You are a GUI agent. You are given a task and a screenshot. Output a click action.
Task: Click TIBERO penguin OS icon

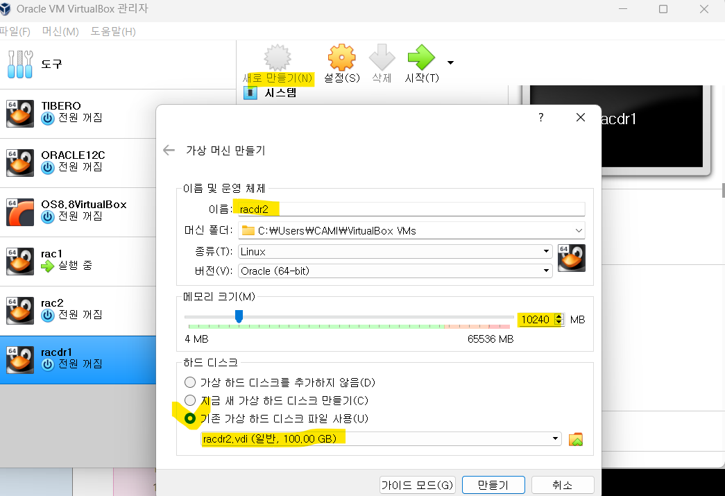click(x=20, y=114)
